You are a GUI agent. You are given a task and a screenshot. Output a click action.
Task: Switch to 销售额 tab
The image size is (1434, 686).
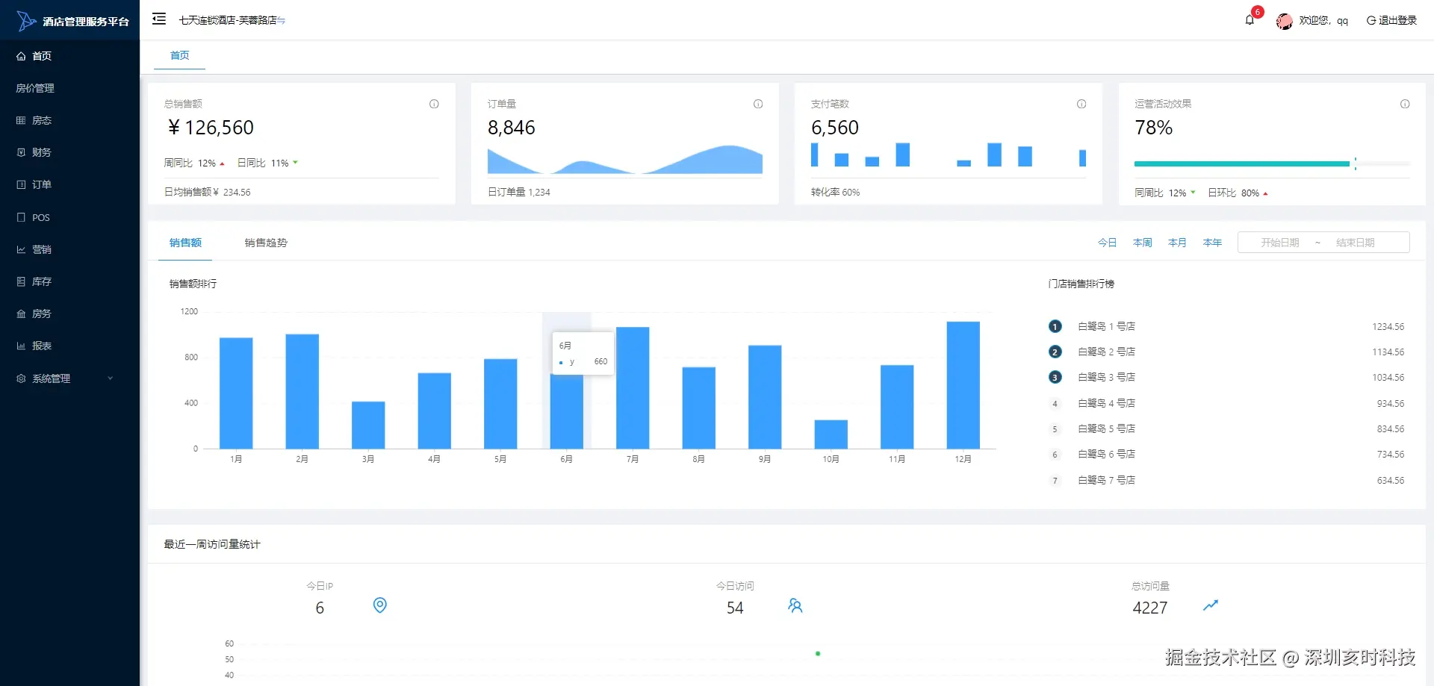pos(185,243)
